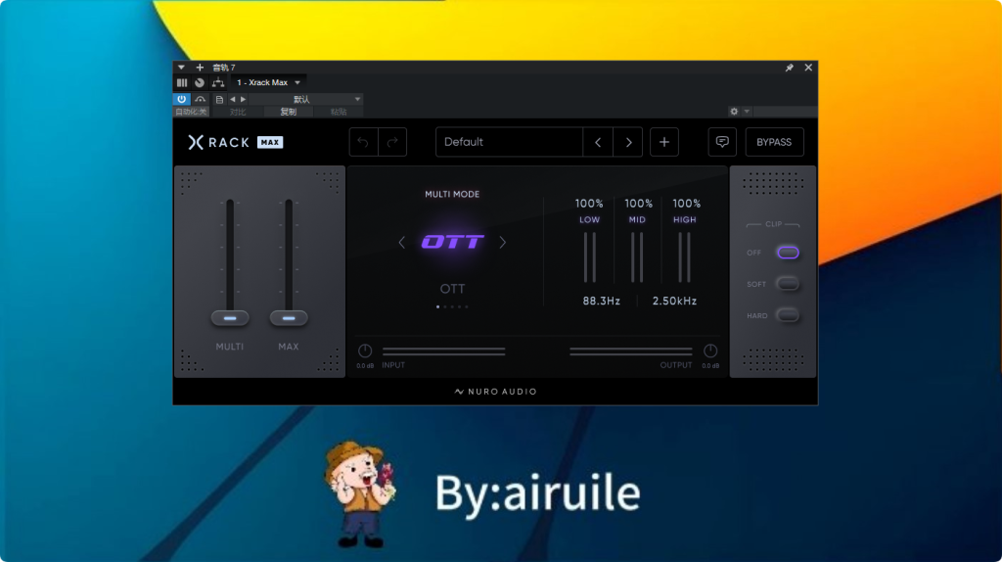Enable SOFT clip toggle
1002x562 pixels.
(x=788, y=284)
